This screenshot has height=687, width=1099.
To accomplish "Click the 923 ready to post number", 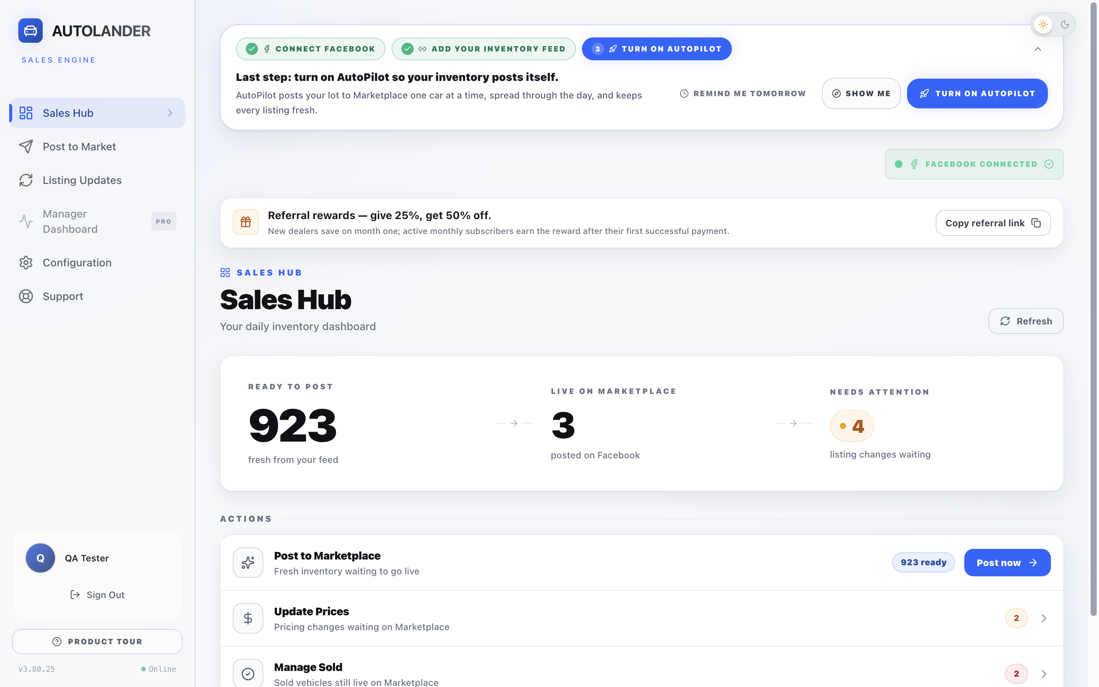I will [292, 425].
